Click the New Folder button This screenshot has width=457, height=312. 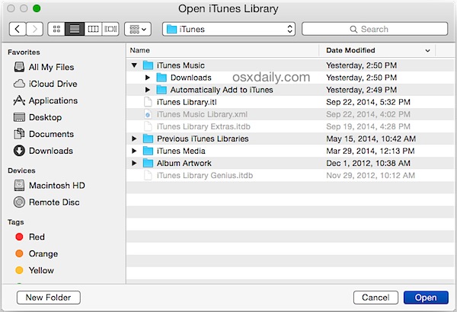(49, 298)
